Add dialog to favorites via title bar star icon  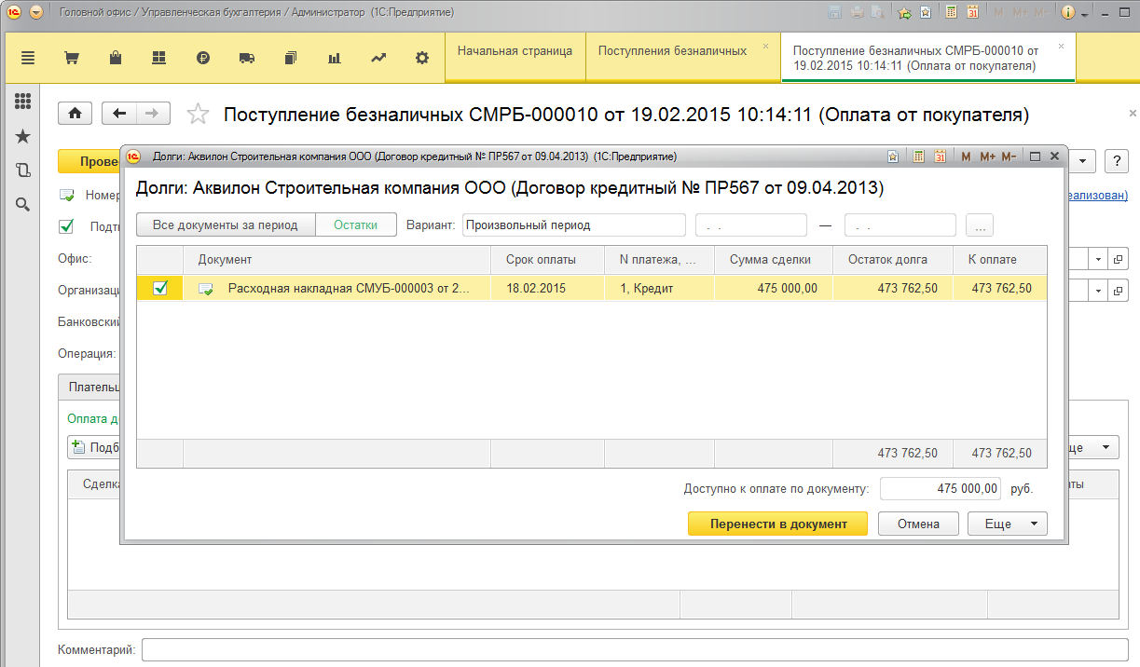click(893, 157)
